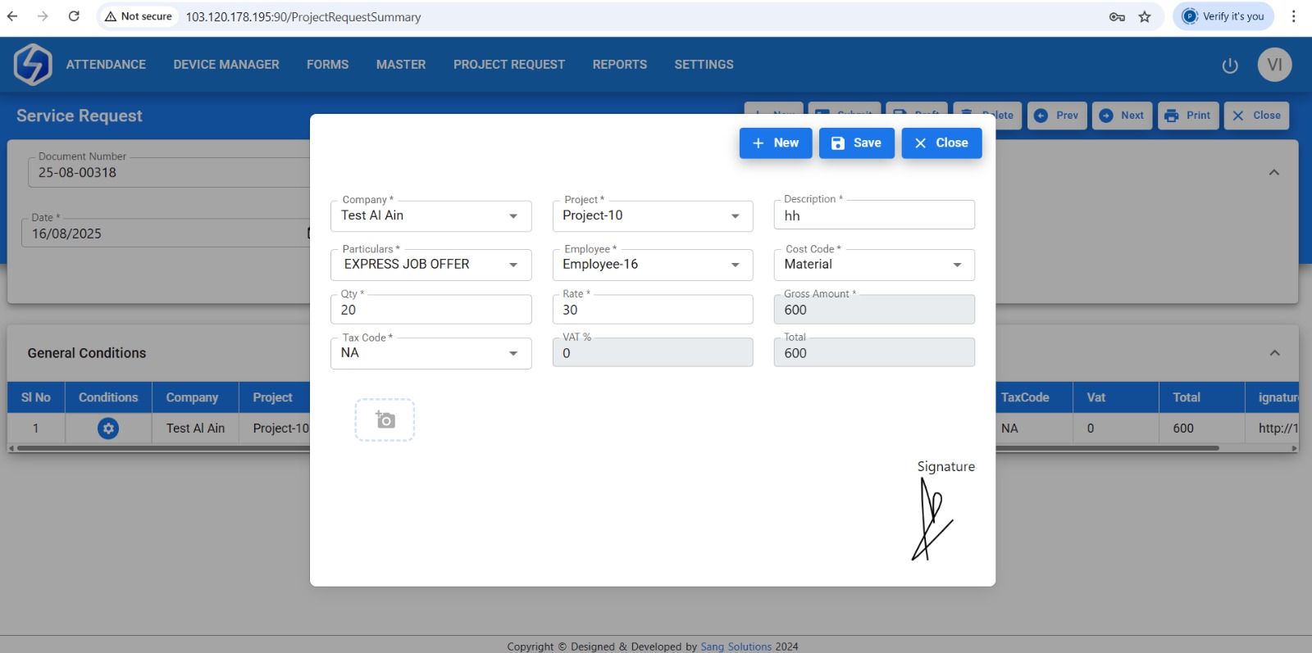
Task: Click the New button in dialog
Action: point(775,143)
